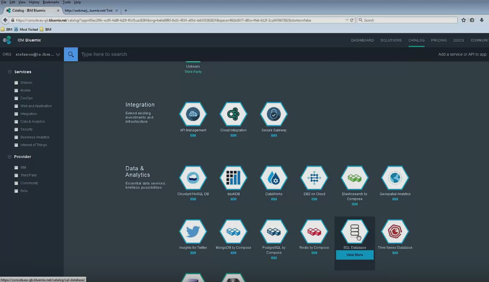Viewport: 489px width, 282px height.
Task: Check the Internet of Things filter
Action: click(16, 145)
